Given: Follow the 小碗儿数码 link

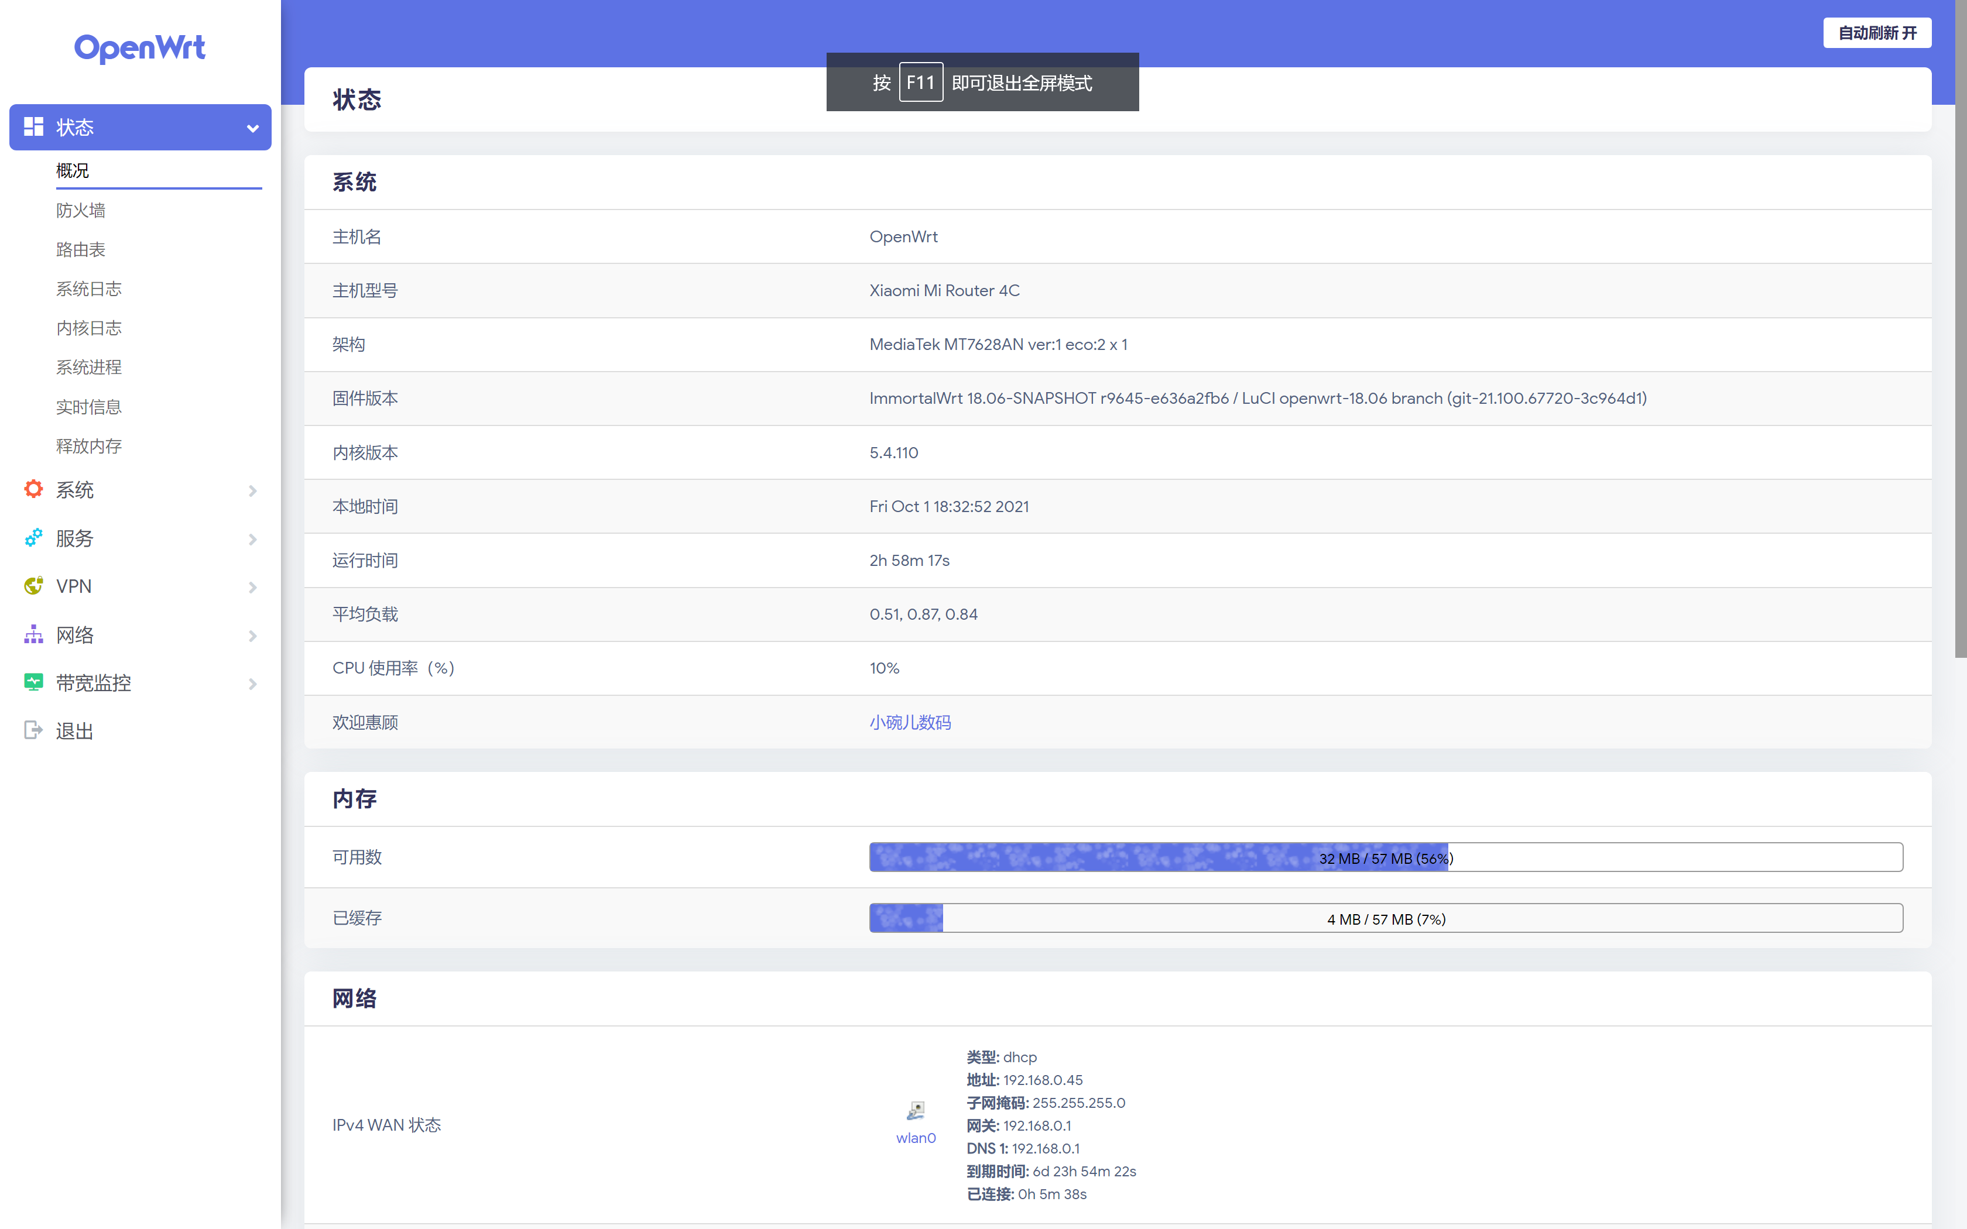Looking at the screenshot, I should tap(910, 722).
